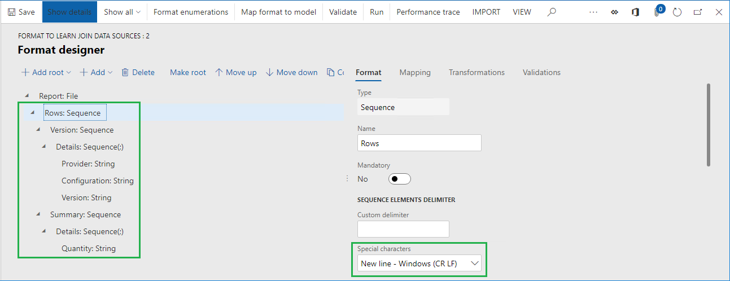Select Provider: String tree item
Screen dimensions: 730x281
click(88, 164)
